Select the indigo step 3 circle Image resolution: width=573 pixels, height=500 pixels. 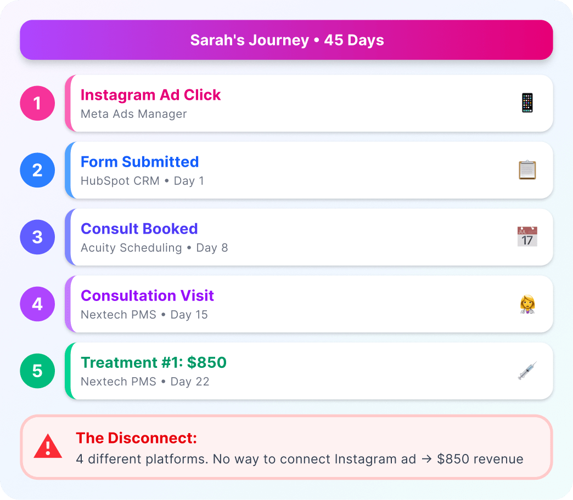(37, 237)
